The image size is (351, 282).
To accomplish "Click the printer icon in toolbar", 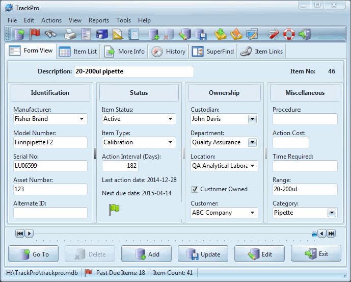I will 71,34.
